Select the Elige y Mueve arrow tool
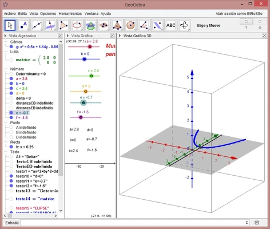Image resolution: width=270 pixels, height=229 pixels. coord(10,25)
